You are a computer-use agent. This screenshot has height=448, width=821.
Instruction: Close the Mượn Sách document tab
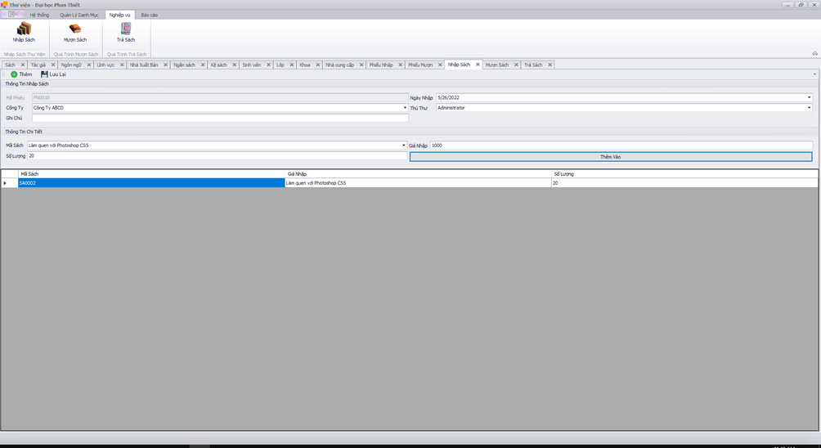click(x=516, y=65)
